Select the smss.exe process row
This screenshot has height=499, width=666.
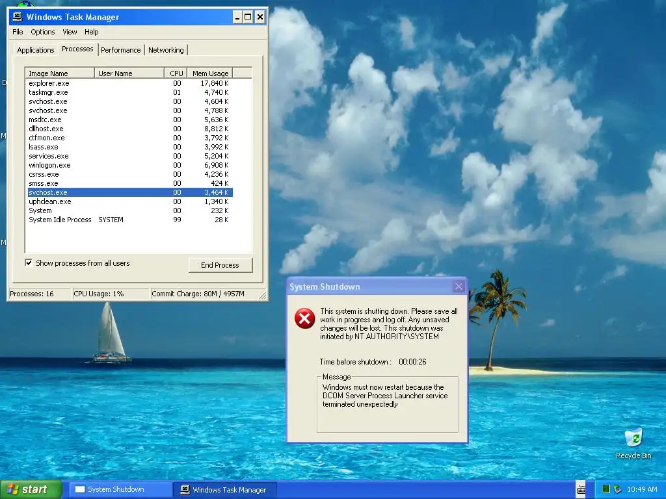click(x=129, y=183)
